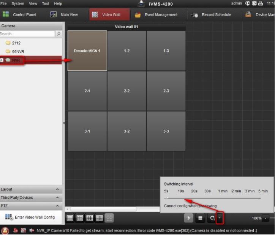Select the 96NVR camera group
The image size is (275, 235).
coord(18,51)
